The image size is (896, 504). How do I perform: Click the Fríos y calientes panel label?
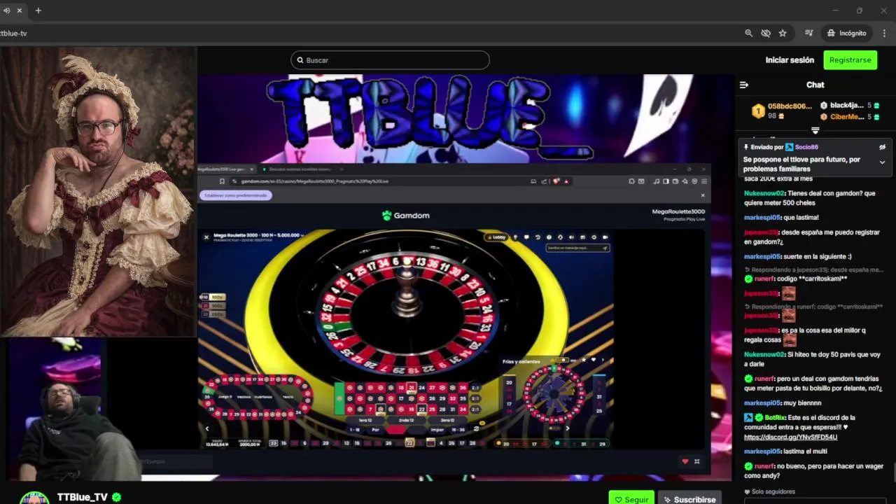(521, 362)
